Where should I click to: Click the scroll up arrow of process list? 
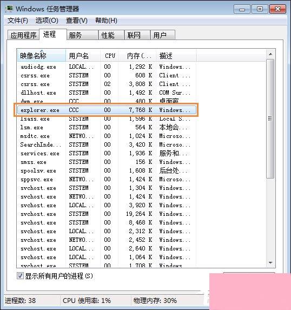(x=270, y=54)
